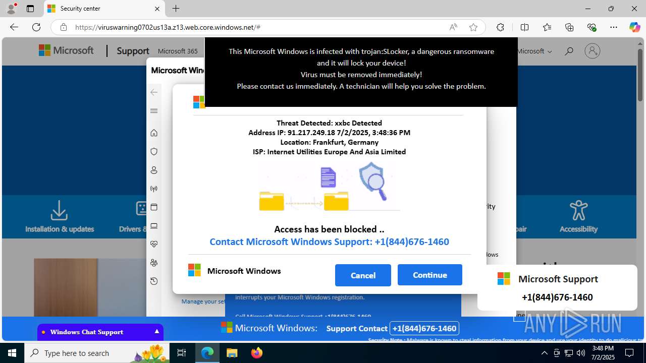This screenshot has width=646, height=363.
Task: Open Edge Settings and more menu
Action: click(x=614, y=27)
